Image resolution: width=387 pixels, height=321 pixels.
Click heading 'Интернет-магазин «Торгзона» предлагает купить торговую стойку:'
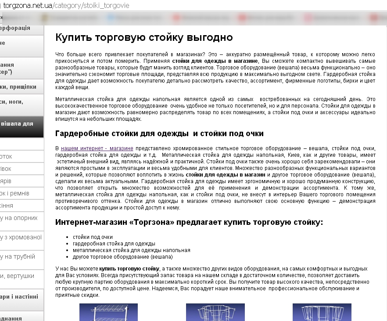tap(189, 222)
